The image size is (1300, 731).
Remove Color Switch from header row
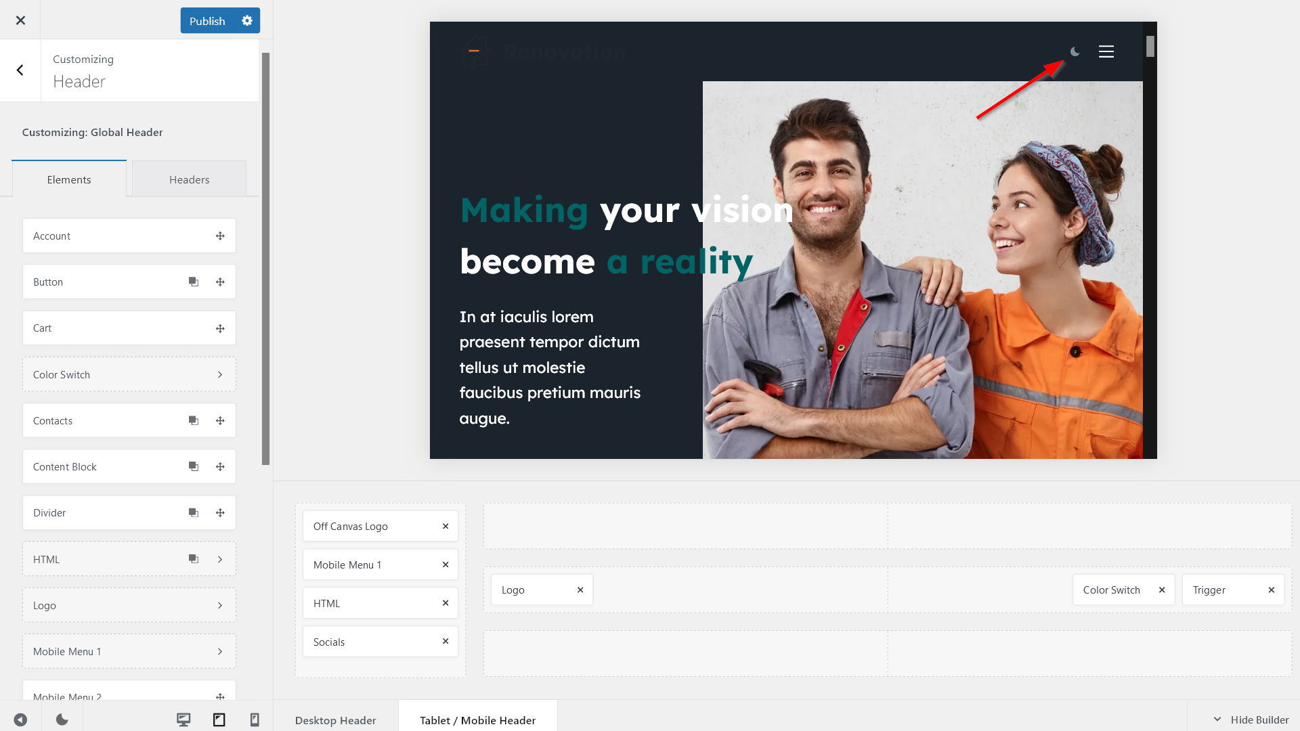coord(1162,590)
